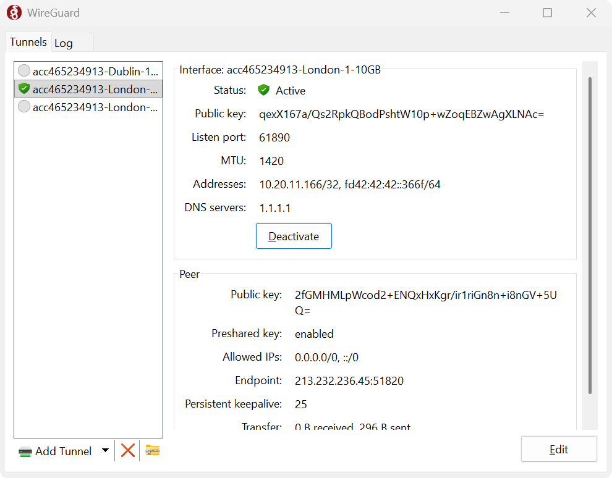Click gray status circle of Dublin tunnel

pyautogui.click(x=24, y=70)
